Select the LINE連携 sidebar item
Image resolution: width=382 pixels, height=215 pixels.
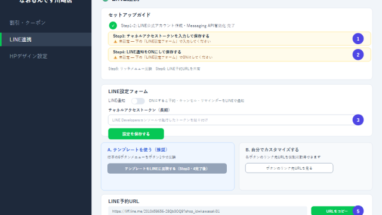tap(46, 39)
